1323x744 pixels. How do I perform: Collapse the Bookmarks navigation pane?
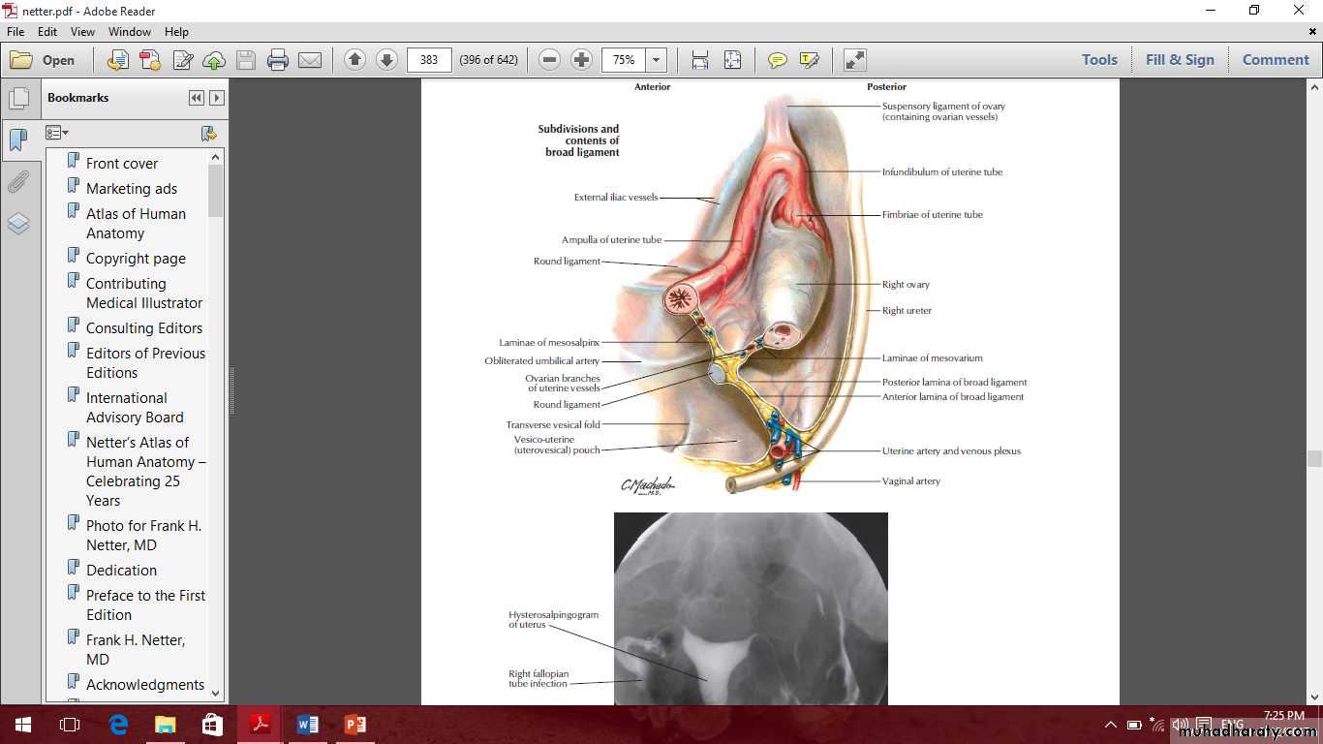197,98
